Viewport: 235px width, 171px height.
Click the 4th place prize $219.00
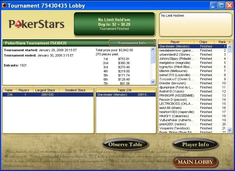(x=124, y=71)
